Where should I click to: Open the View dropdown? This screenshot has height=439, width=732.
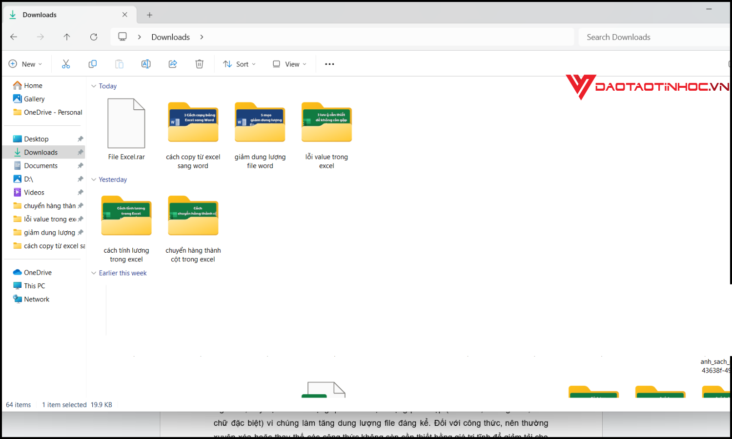click(289, 64)
